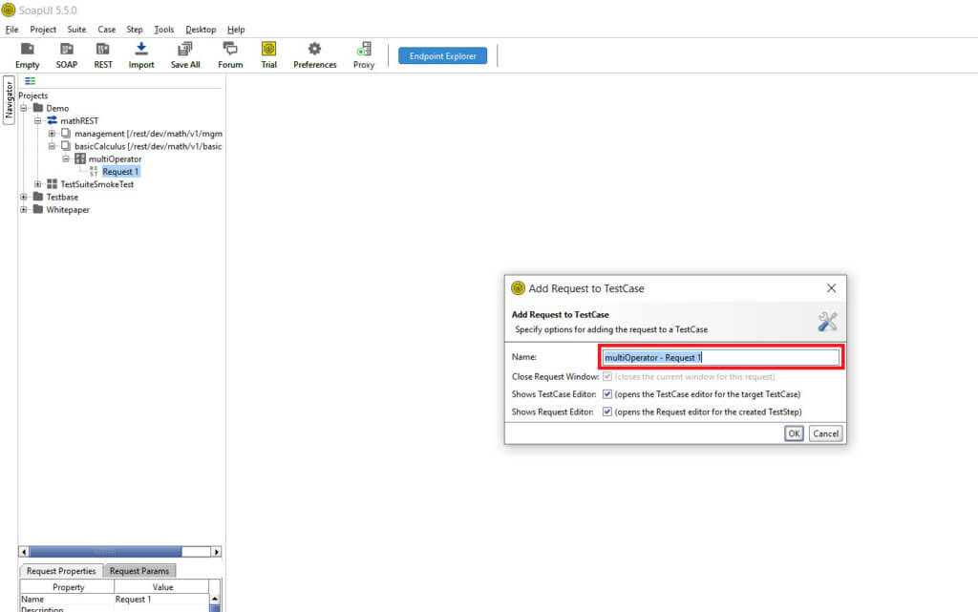Confirm the dialog with OK
This screenshot has height=612, width=978.
(794, 433)
